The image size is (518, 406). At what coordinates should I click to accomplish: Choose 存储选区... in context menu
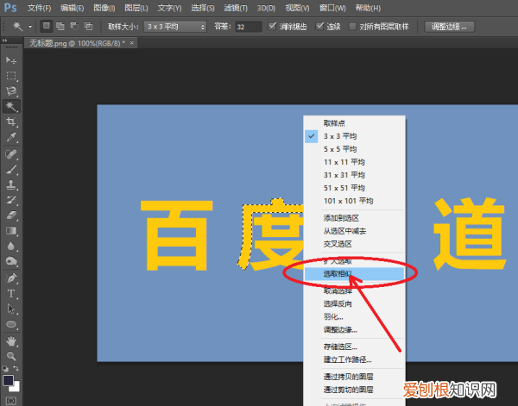point(354,347)
